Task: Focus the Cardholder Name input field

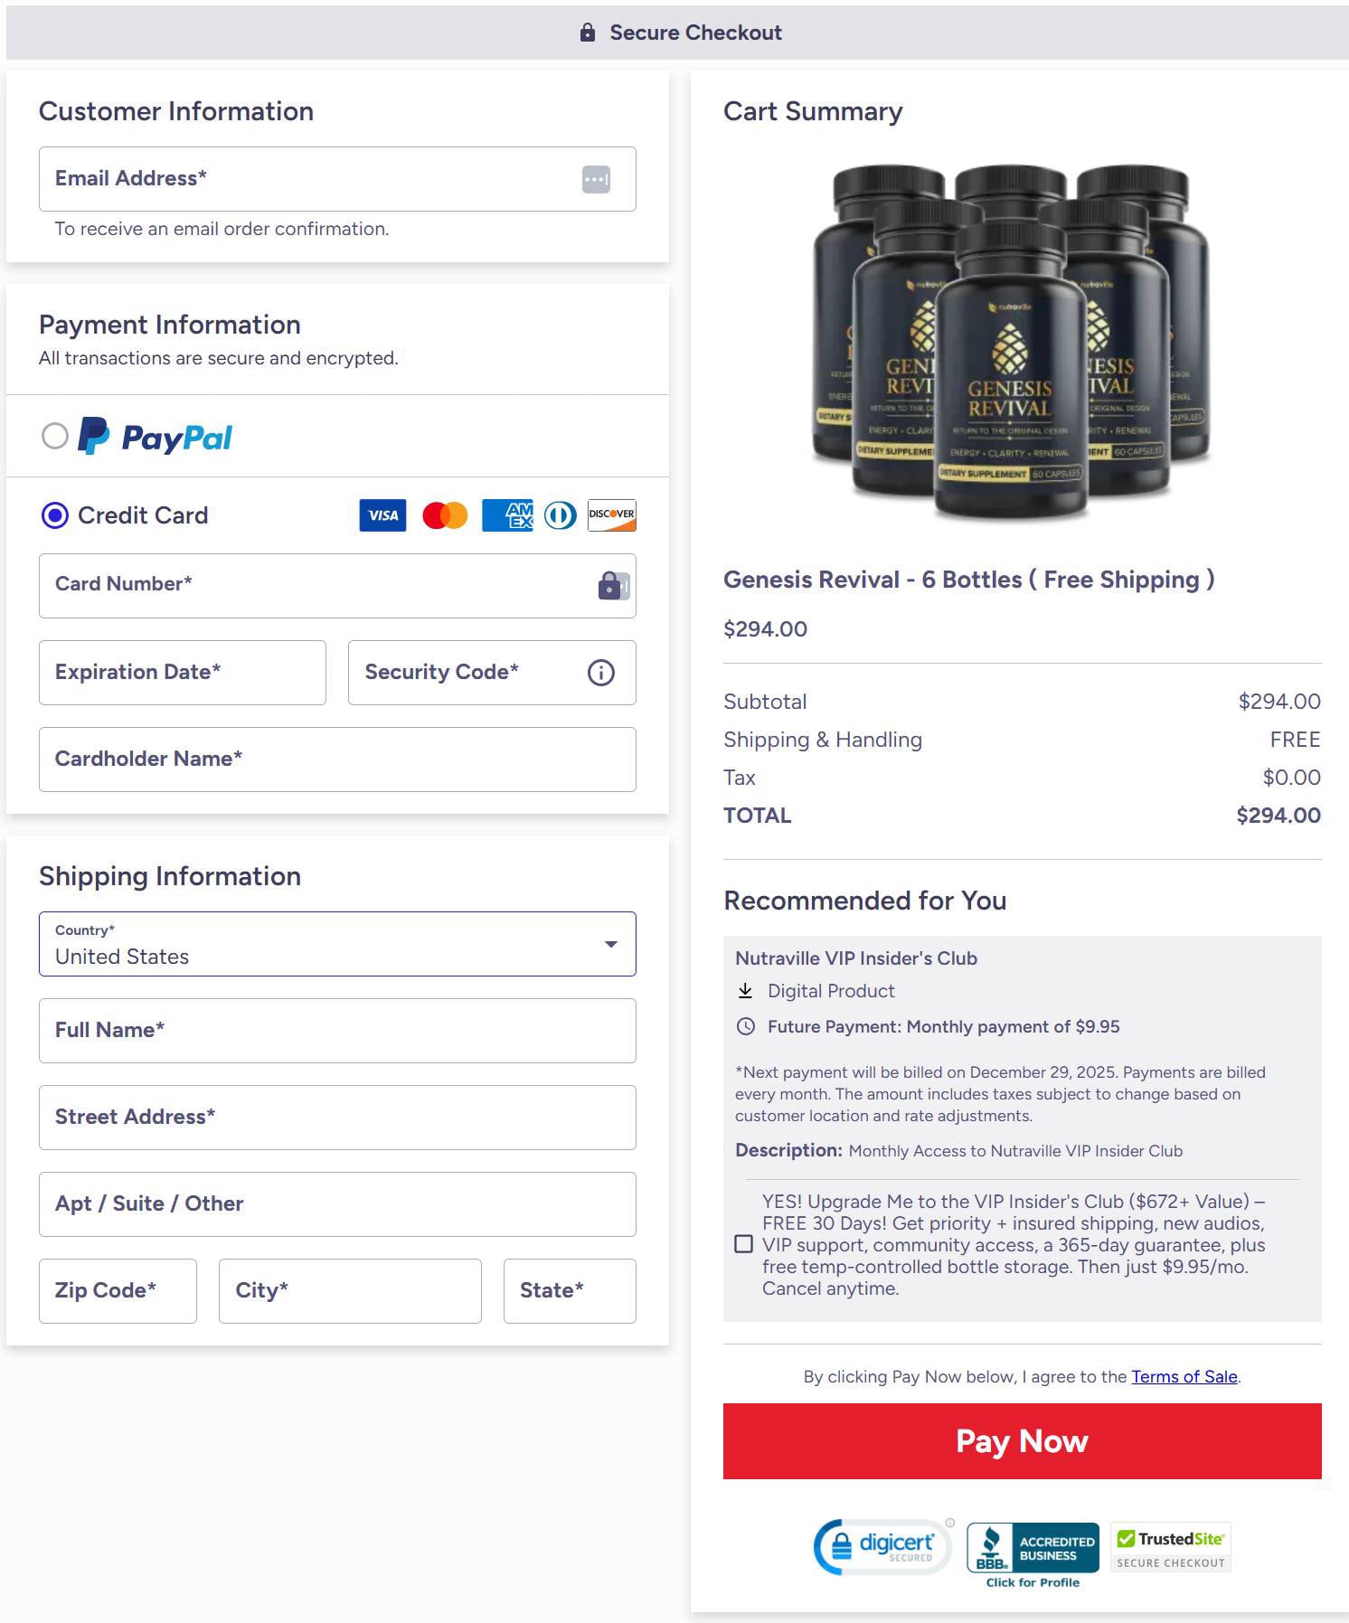Action: (337, 760)
